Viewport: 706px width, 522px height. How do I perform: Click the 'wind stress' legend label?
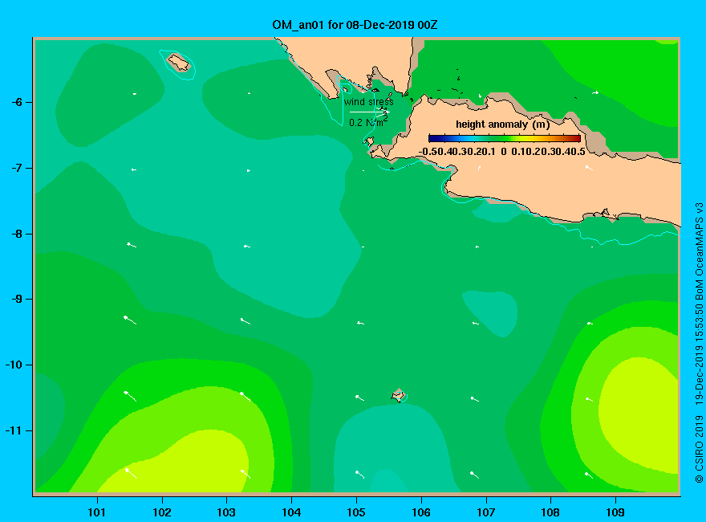tap(369, 102)
